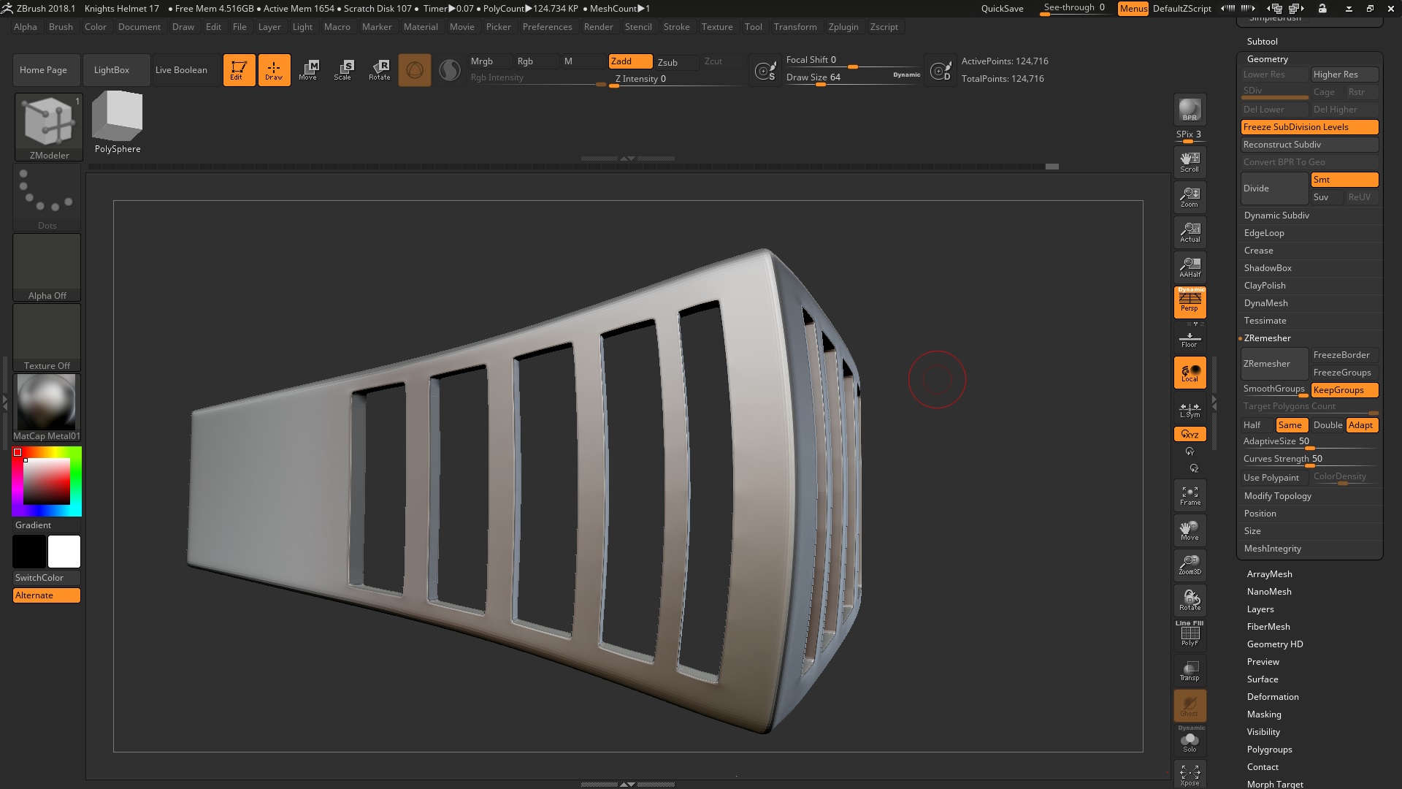1402x789 pixels.
Task: Open the Brush menu
Action: (61, 27)
